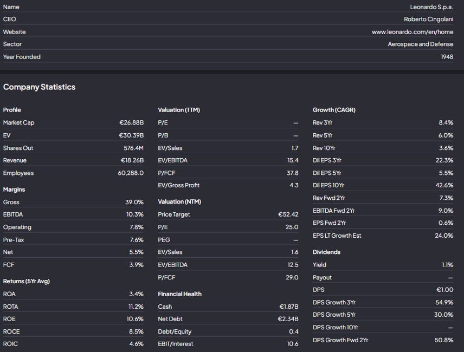This screenshot has height=352, width=464.
Task: Select dividend Yield value 1.1%
Action: point(447,265)
